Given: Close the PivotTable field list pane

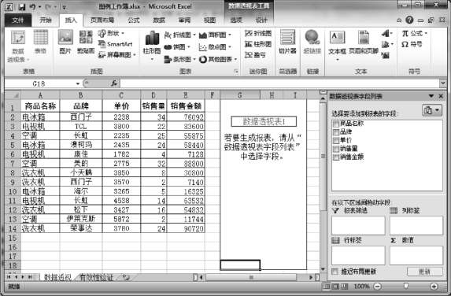Looking at the screenshot, I should [441, 96].
